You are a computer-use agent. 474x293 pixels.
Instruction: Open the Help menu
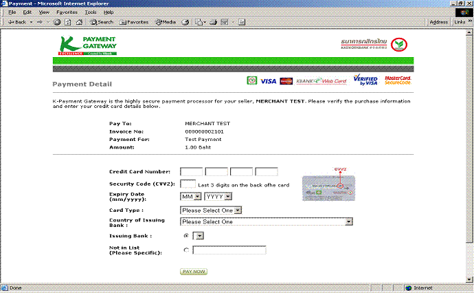tap(109, 12)
